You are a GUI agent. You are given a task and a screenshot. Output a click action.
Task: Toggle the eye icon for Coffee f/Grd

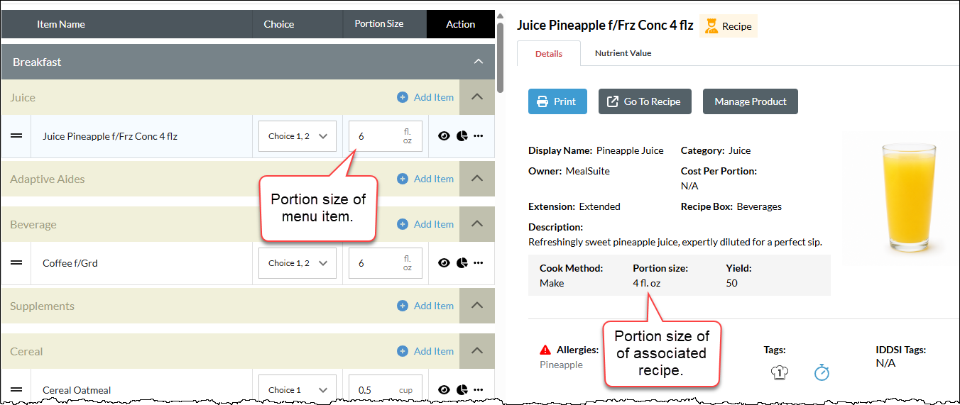click(x=444, y=263)
